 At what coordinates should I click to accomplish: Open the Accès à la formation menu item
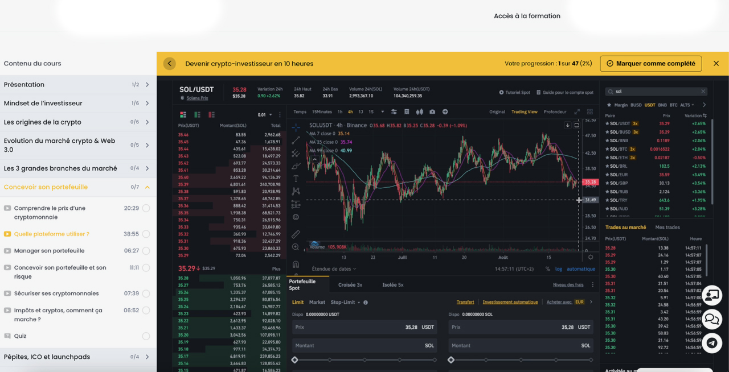point(527,16)
